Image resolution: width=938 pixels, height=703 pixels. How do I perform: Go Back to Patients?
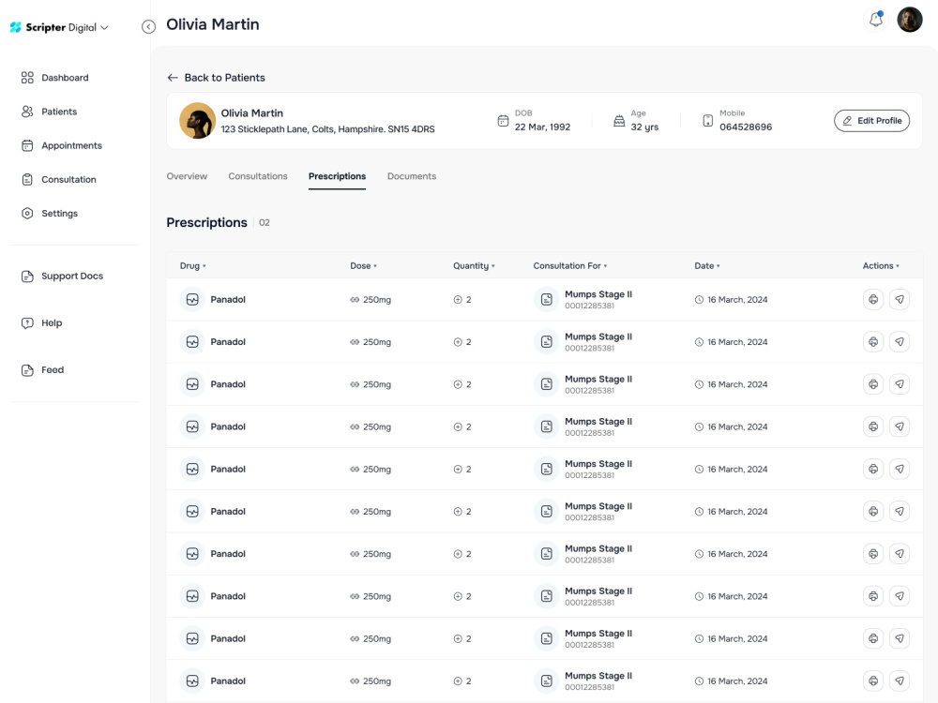coord(216,78)
